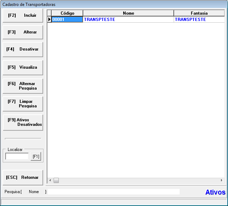Viewport: 228px width, 206px height.
Task: Click the horizontal scrollbar right arrow
Action: click(221, 181)
